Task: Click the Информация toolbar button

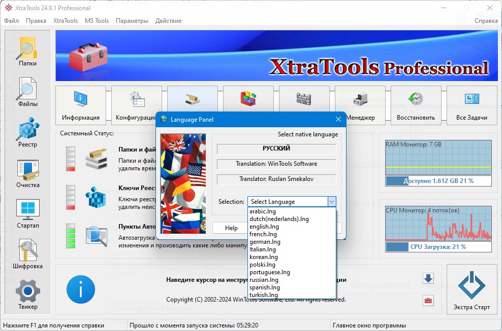Action: (81, 105)
